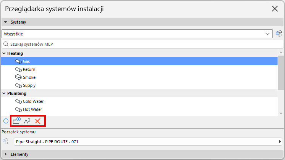This screenshot has height=160, width=285.
Task: Select the Supply system
Action: (29, 85)
